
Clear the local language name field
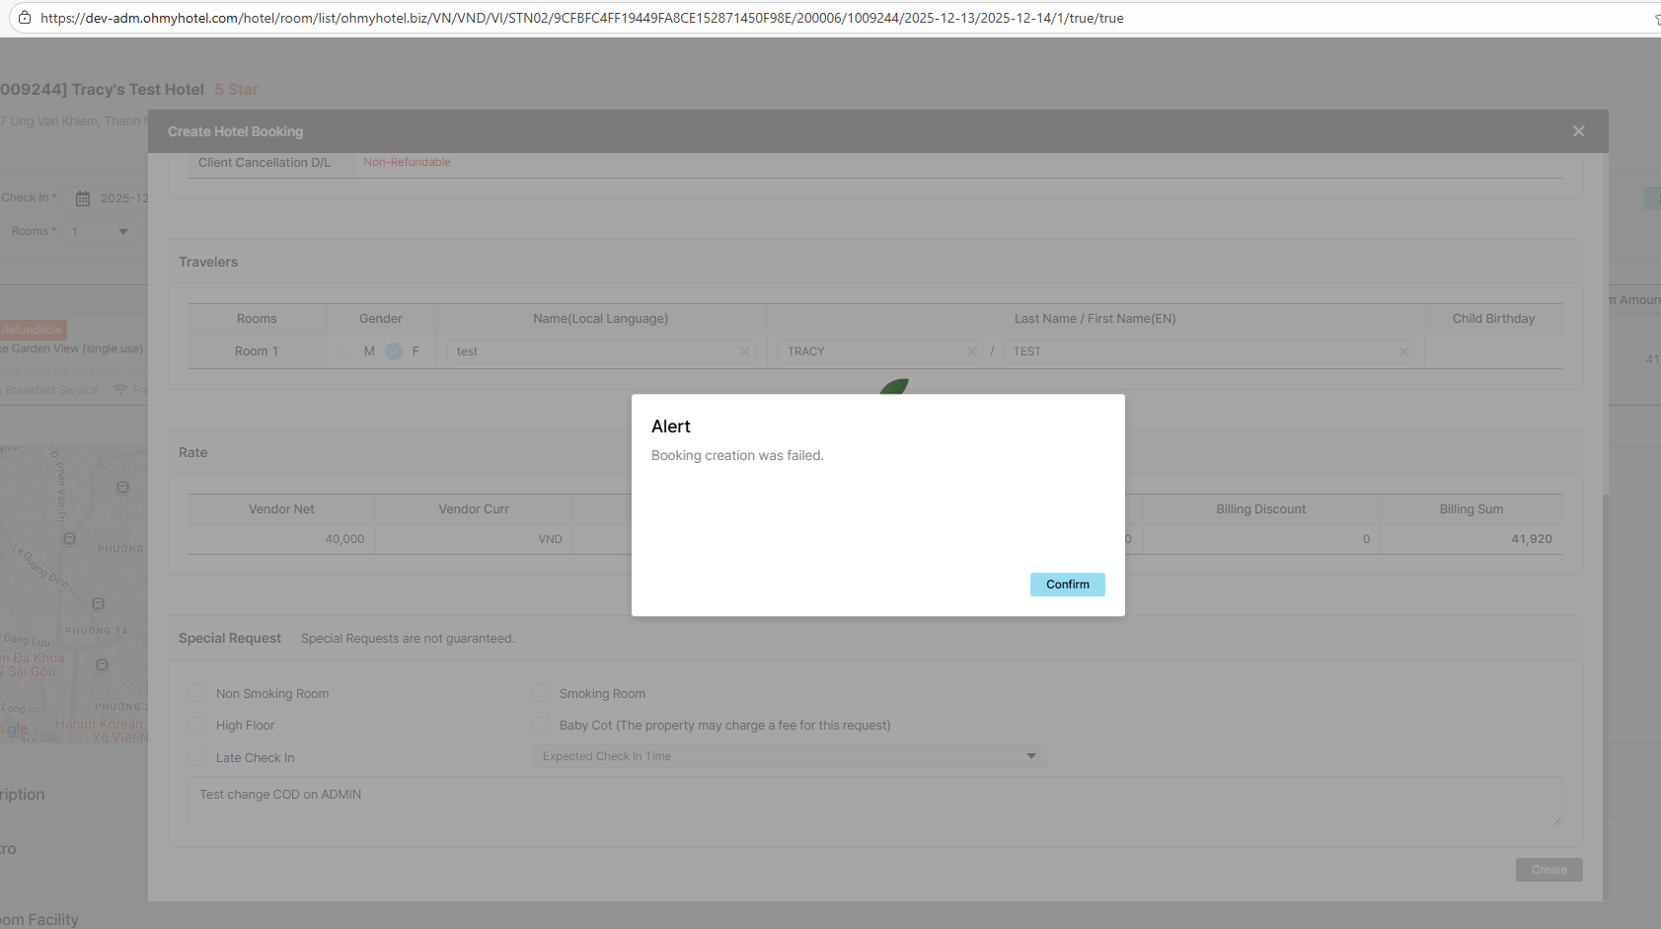(x=745, y=351)
